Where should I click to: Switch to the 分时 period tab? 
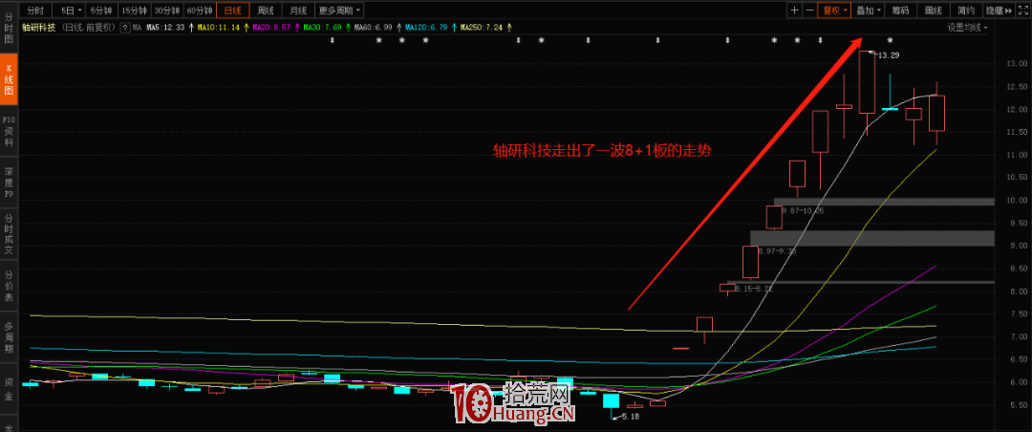(x=36, y=10)
